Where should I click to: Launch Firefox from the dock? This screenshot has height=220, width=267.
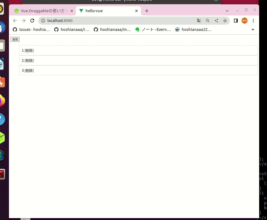tap(2, 101)
